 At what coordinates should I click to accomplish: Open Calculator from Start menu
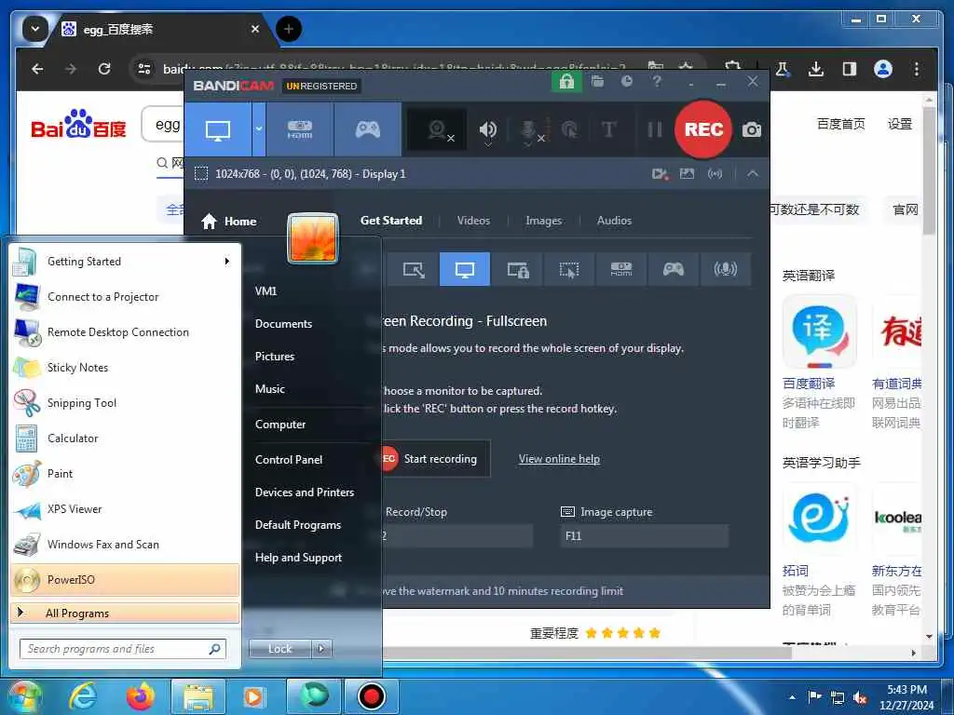click(125, 438)
